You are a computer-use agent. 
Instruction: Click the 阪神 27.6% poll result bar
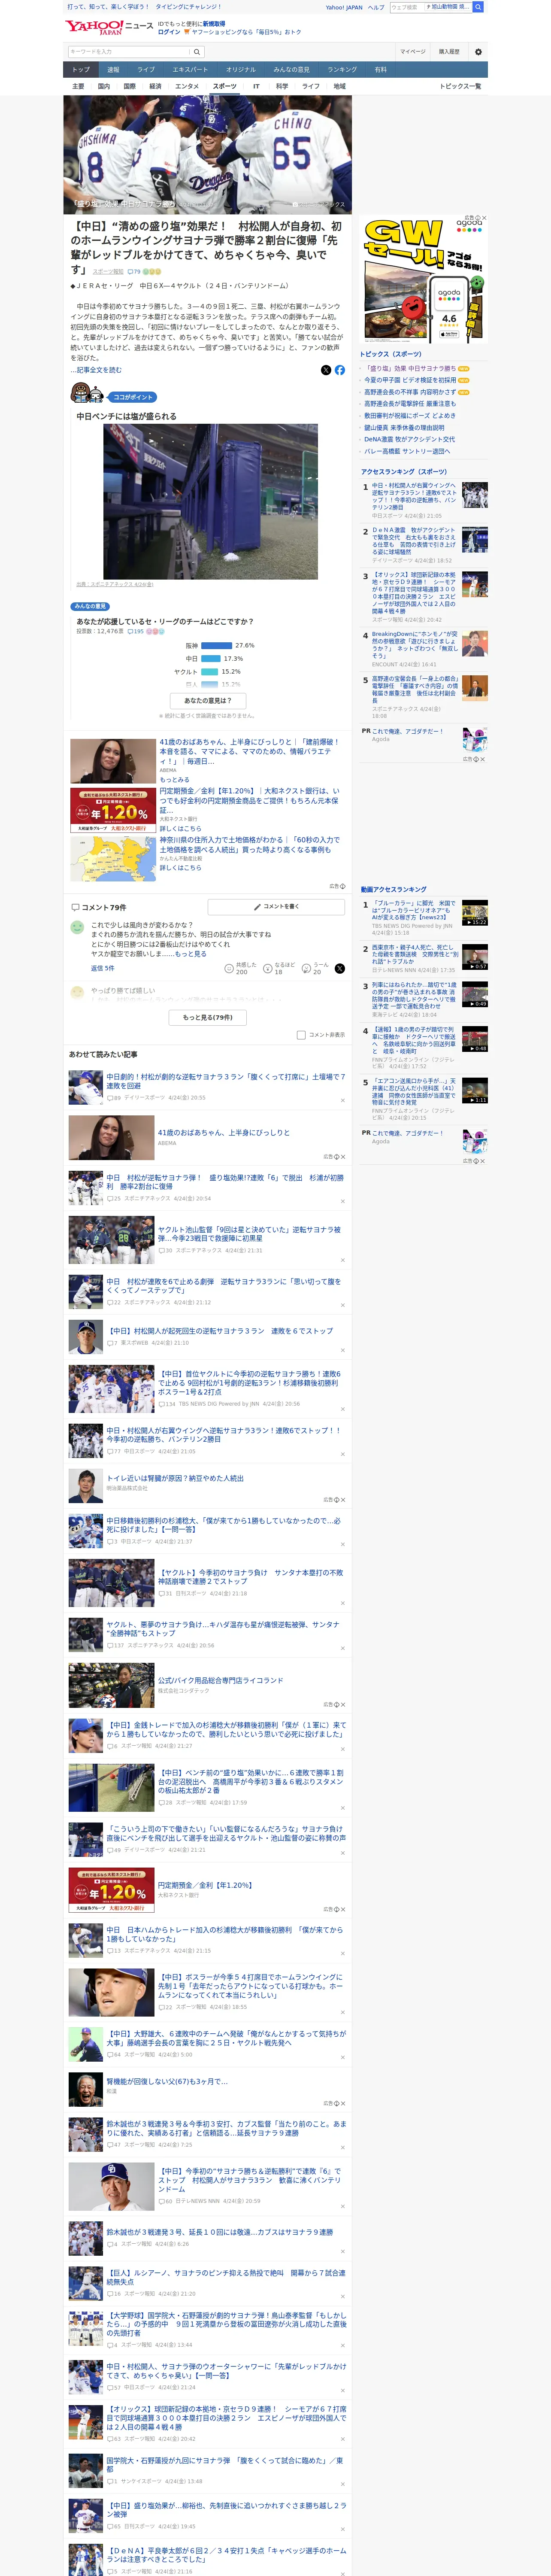tap(217, 646)
